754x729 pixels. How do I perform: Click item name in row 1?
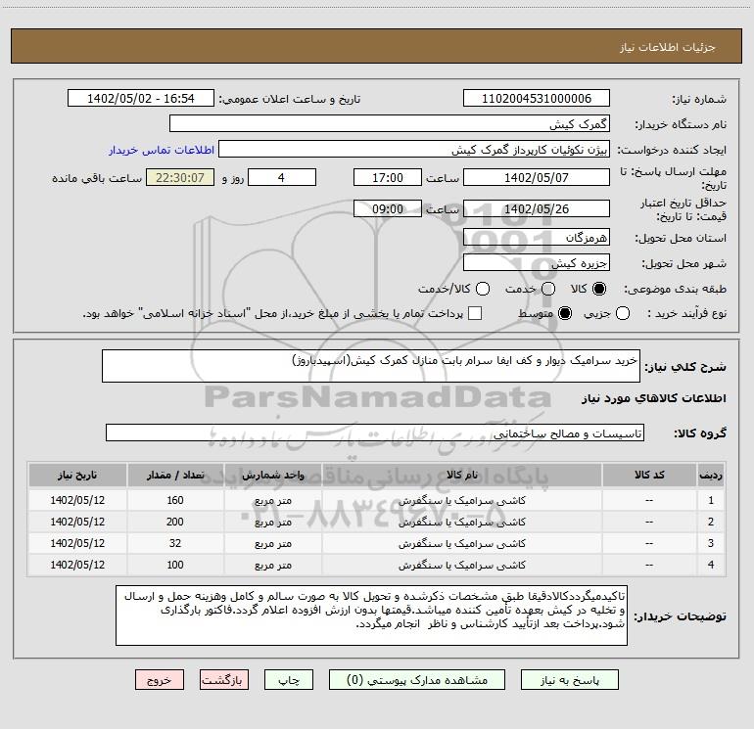click(x=461, y=500)
